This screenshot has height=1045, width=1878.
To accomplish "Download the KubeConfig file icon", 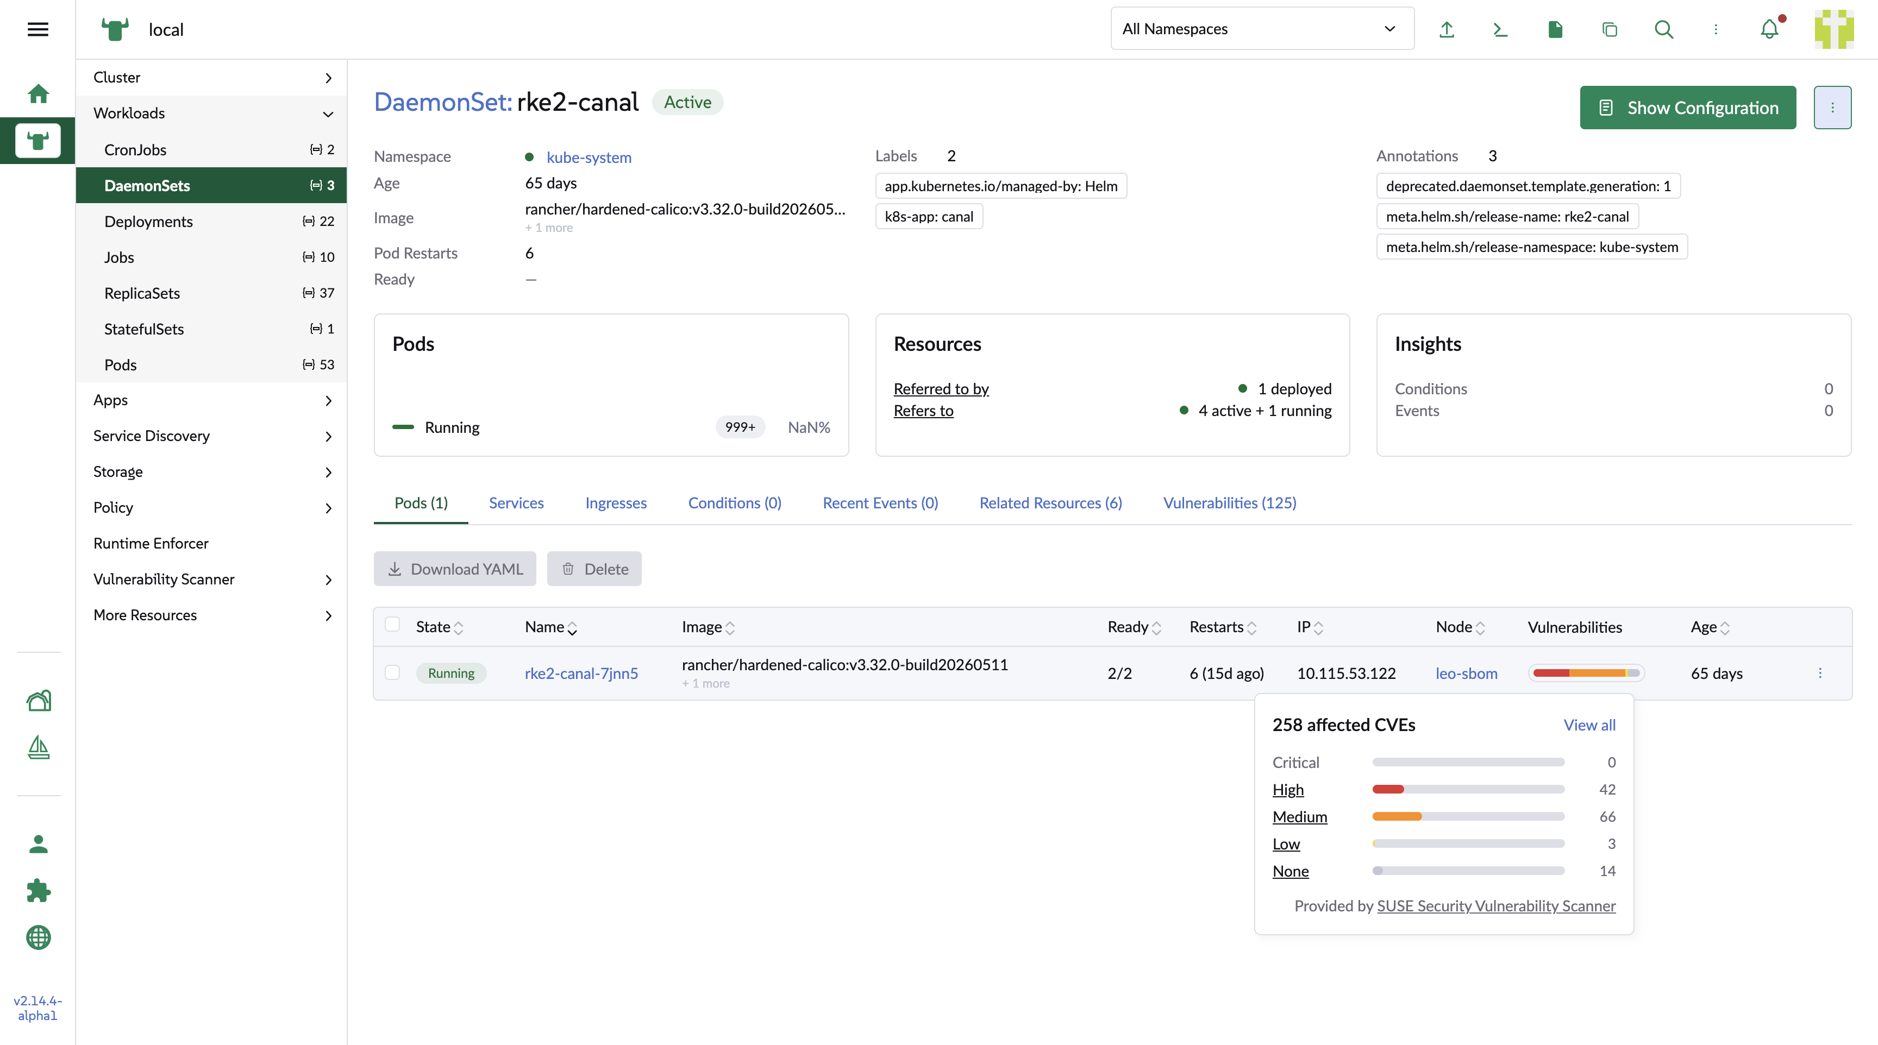I will (1555, 29).
